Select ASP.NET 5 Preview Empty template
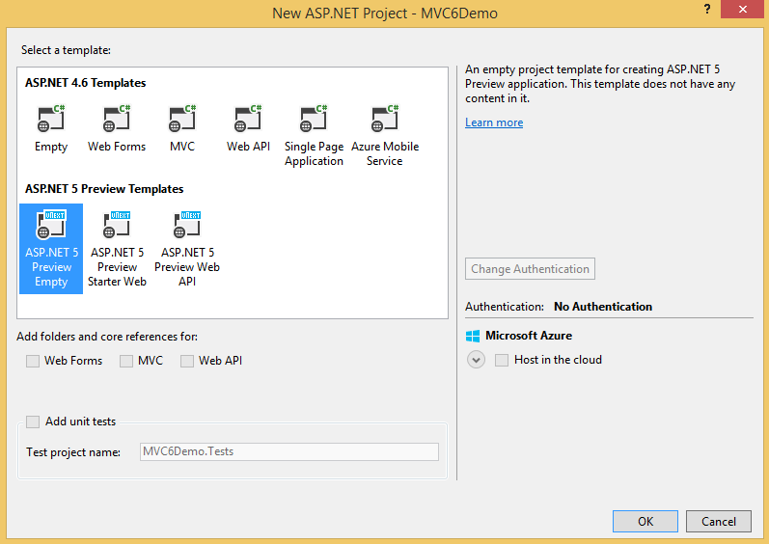This screenshot has height=544, width=769. pos(51,224)
